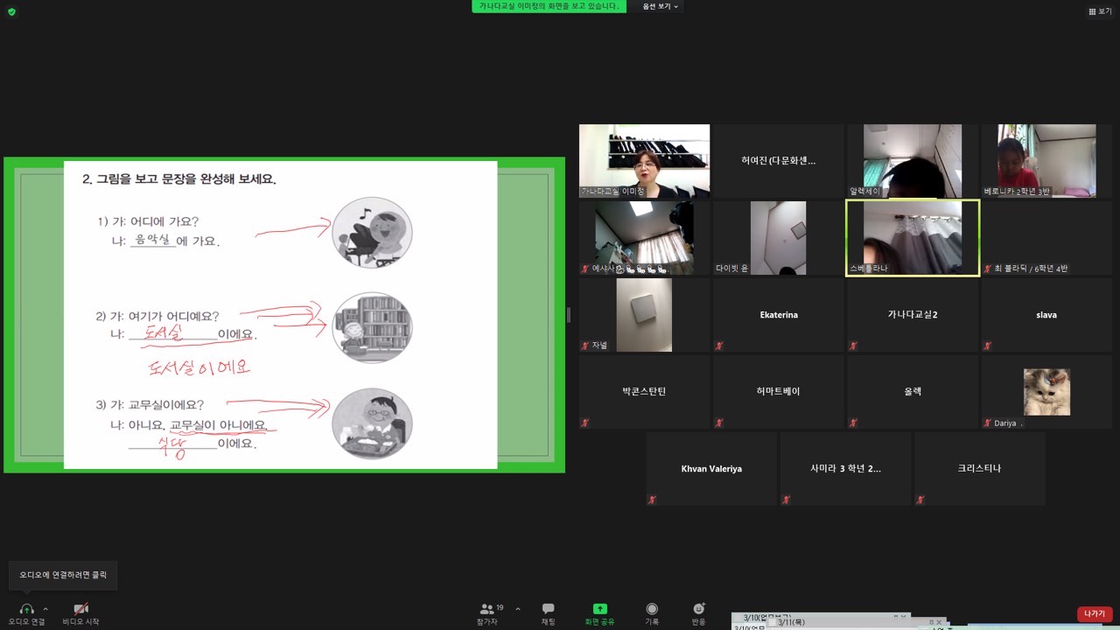
Task: Leave the meeting with 나가기
Action: click(x=1095, y=613)
